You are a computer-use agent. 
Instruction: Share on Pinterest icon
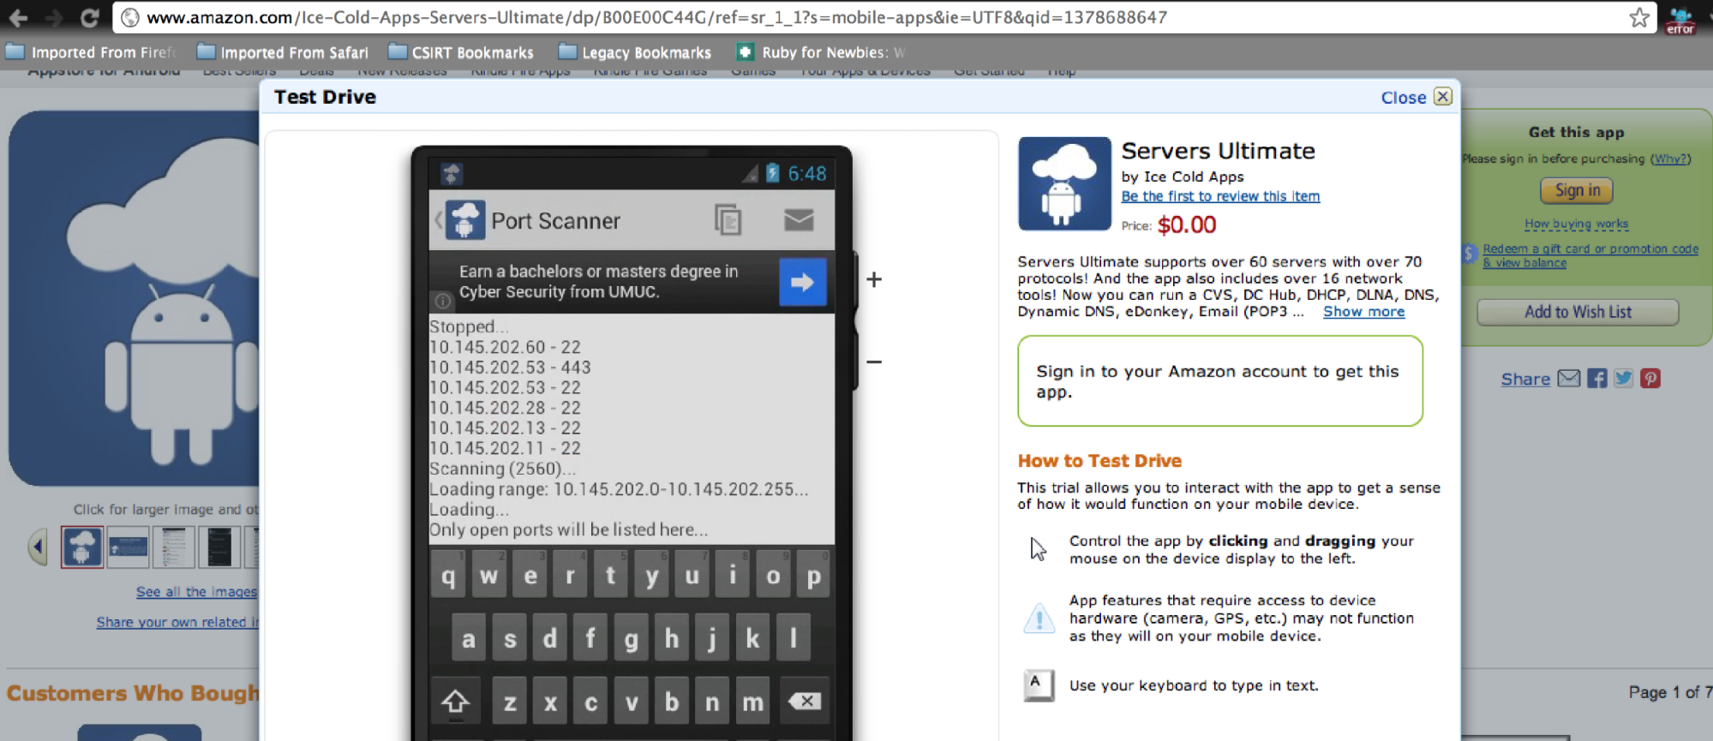tap(1650, 379)
